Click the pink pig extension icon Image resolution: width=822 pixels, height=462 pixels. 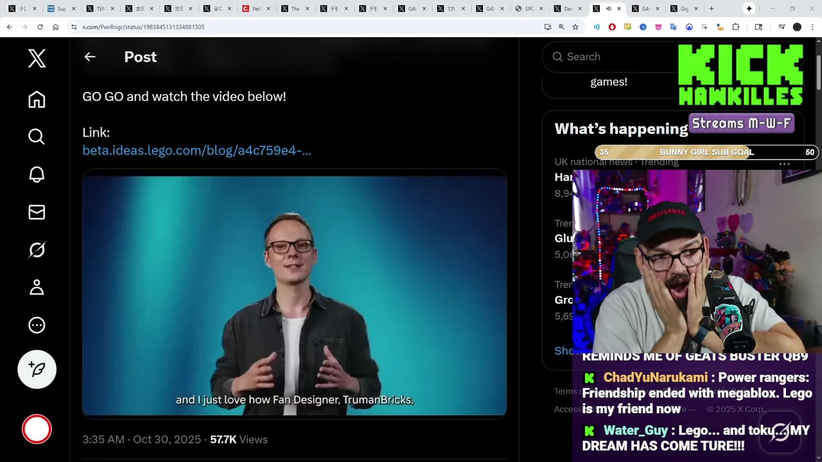click(658, 27)
